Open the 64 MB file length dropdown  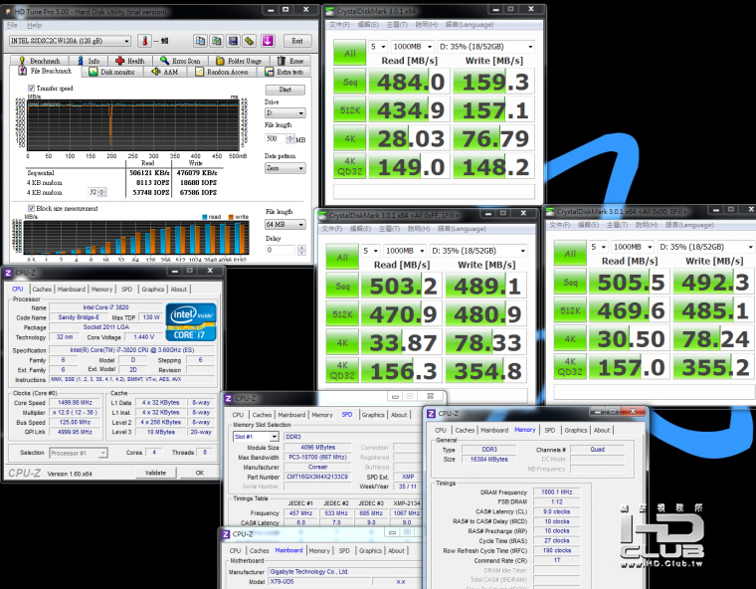coord(284,224)
